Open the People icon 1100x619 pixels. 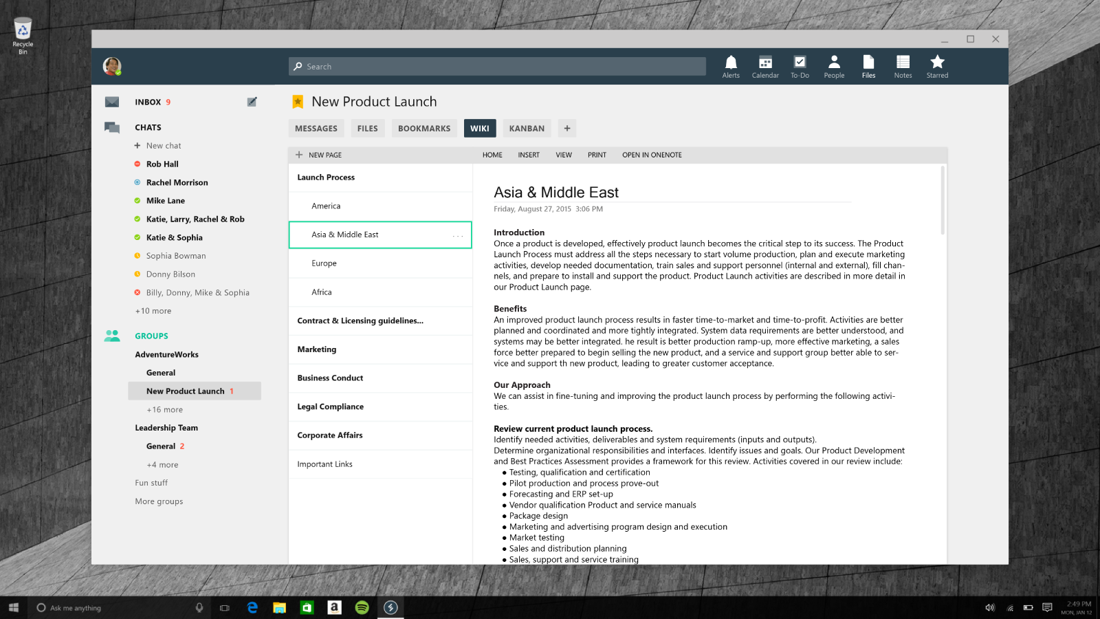coord(834,66)
